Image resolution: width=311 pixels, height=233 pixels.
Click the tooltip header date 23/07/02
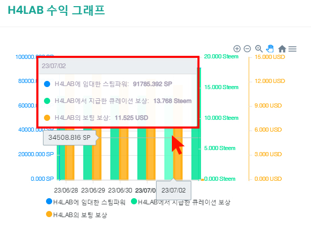click(54, 66)
